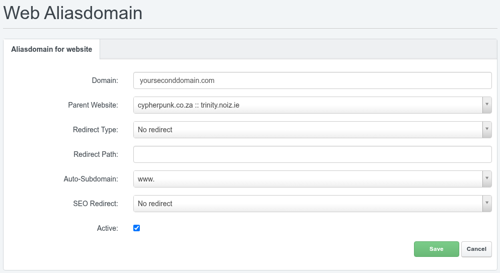Image resolution: width=500 pixels, height=273 pixels.
Task: Open the Parent Website dropdown
Action: [x=312, y=105]
